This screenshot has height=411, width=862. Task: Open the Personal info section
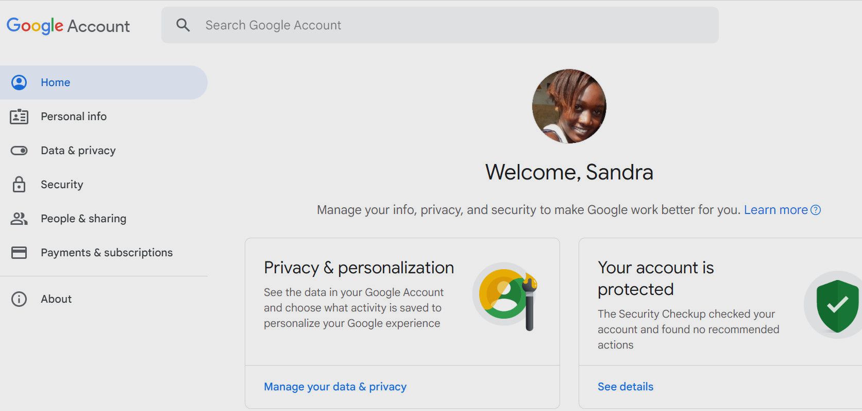coord(74,117)
